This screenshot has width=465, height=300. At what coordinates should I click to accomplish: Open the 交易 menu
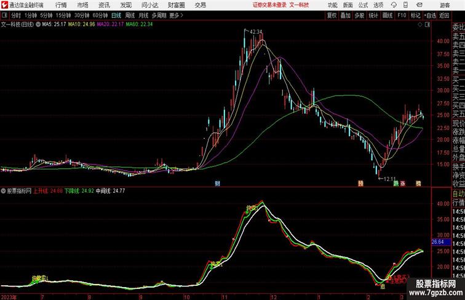[x=201, y=5]
